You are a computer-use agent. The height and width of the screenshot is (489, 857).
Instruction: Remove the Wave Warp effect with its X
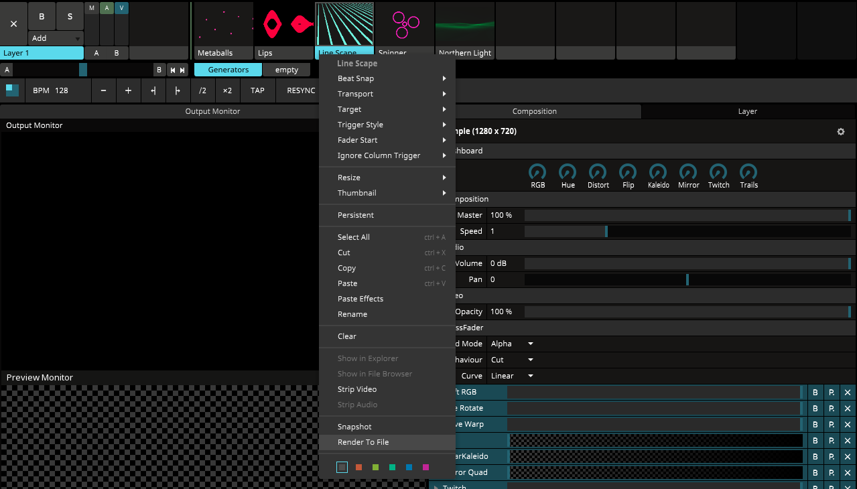[848, 424]
